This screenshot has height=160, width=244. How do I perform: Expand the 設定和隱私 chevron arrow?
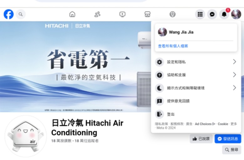[x=235, y=62]
